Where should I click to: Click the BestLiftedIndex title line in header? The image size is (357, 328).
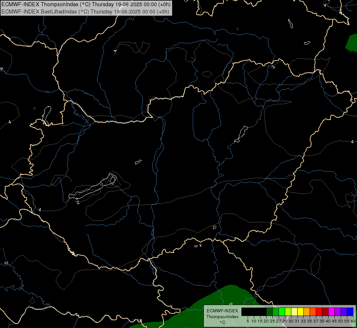click(x=85, y=11)
